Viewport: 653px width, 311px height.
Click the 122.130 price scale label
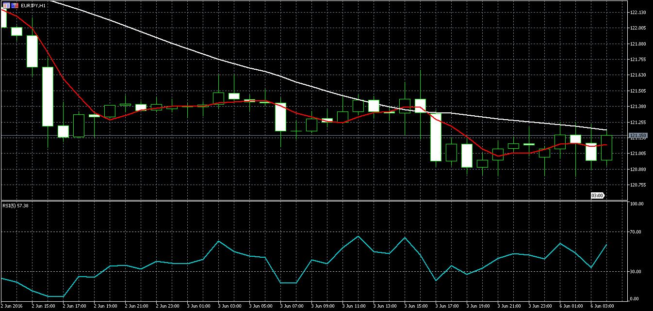pos(637,13)
